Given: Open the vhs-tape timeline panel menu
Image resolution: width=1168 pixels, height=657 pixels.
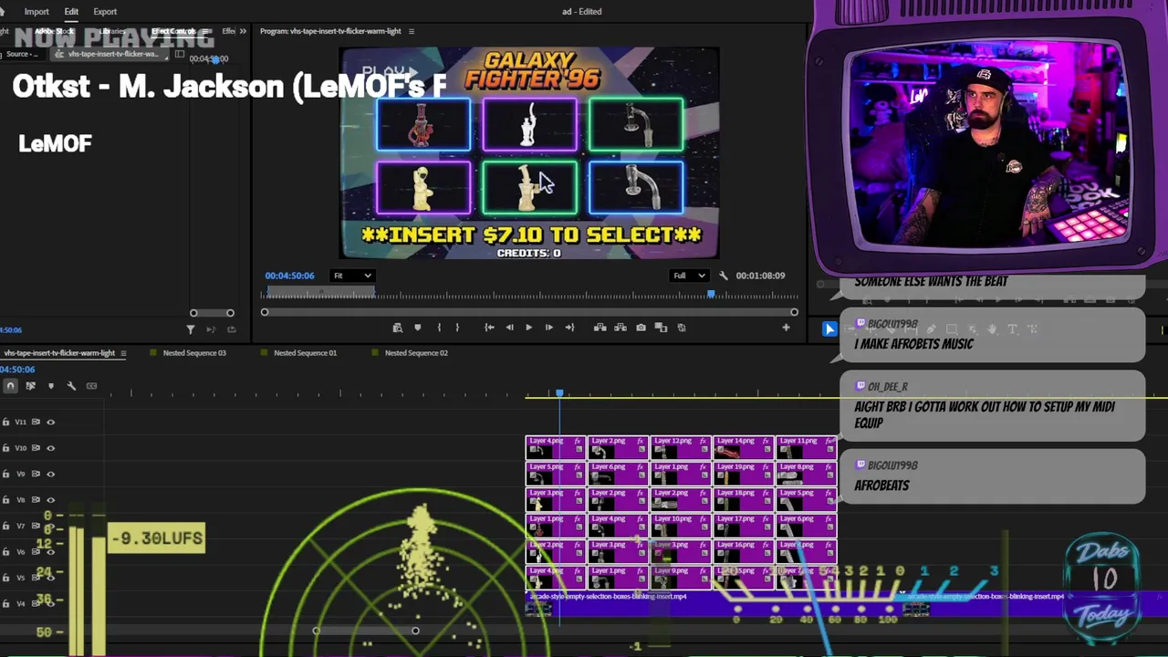Looking at the screenshot, I should (x=123, y=353).
